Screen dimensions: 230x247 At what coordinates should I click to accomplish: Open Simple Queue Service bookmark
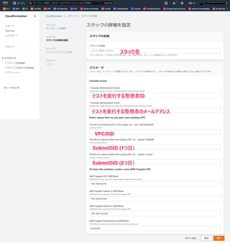(174, 9)
